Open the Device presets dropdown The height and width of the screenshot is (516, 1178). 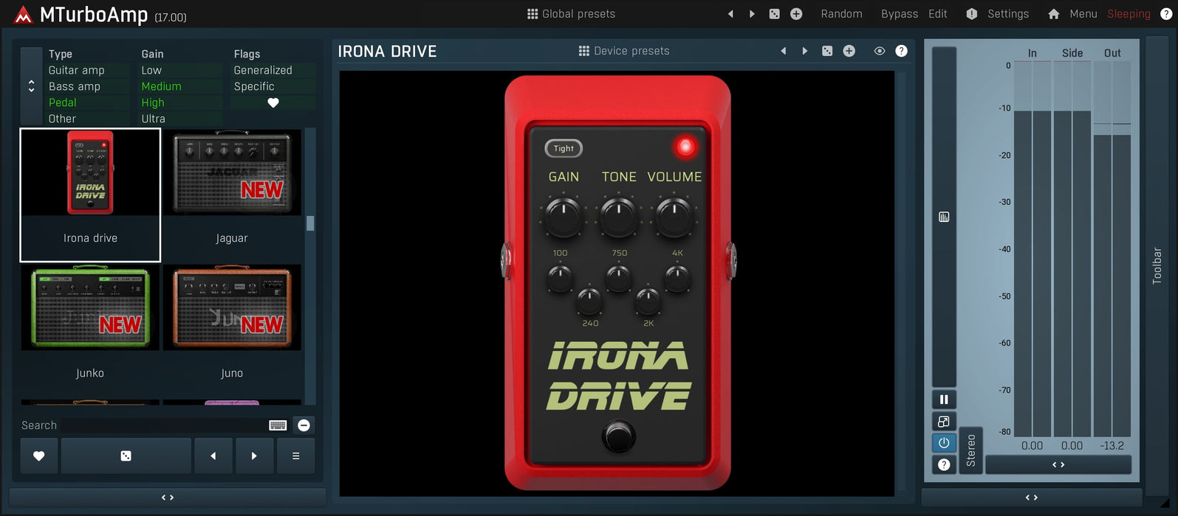pos(623,51)
